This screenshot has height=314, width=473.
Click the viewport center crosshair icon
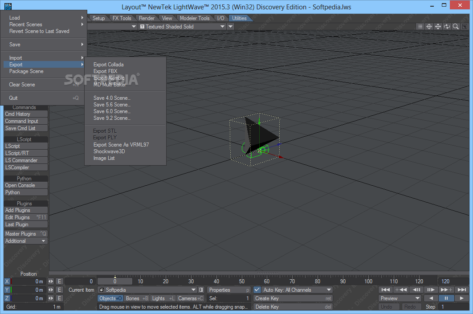[x=429, y=27]
